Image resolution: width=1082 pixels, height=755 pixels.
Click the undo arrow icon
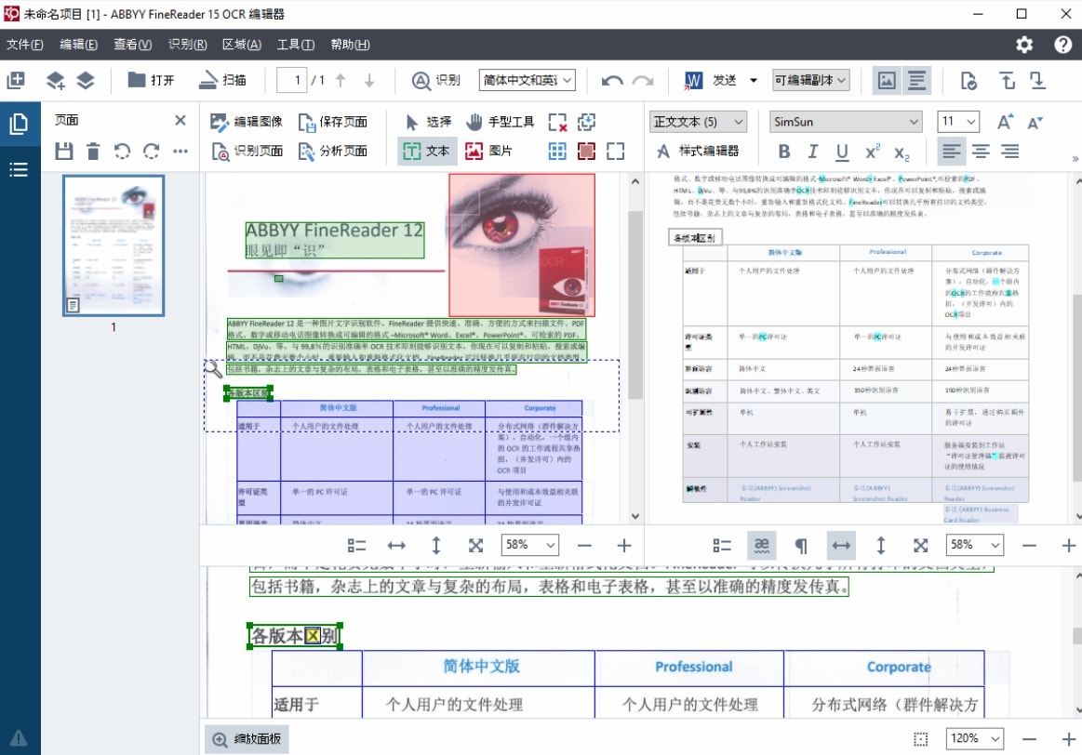click(x=611, y=81)
